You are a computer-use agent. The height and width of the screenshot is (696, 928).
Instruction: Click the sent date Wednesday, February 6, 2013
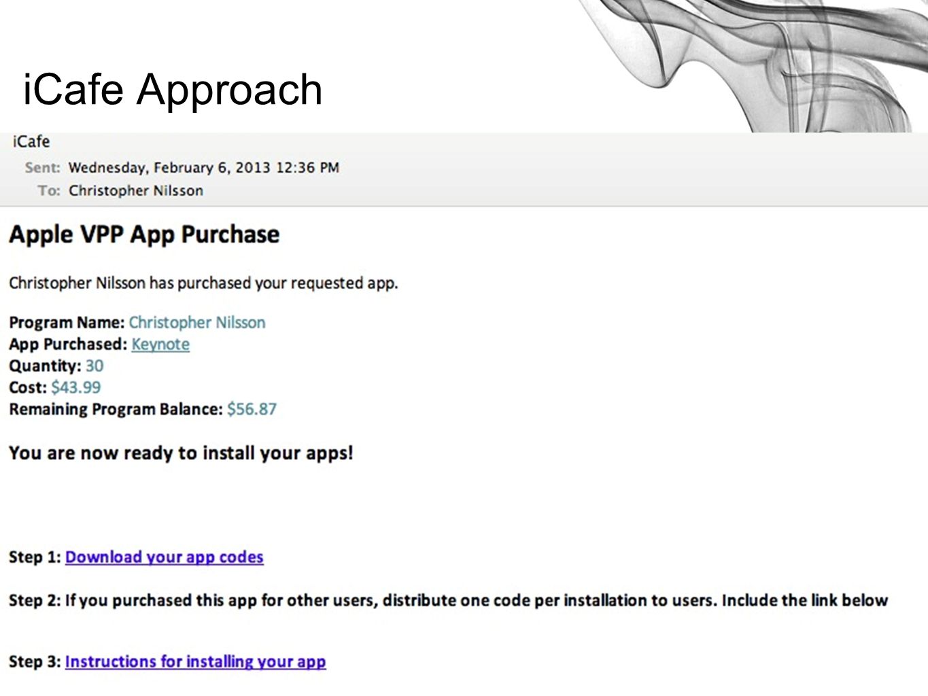tap(204, 167)
